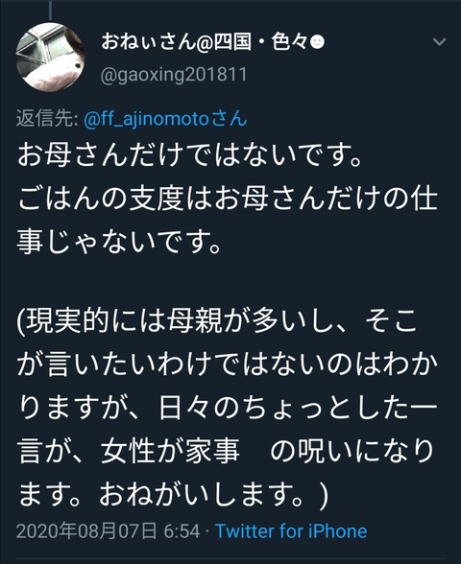461x564 pixels.
Task: Click the smiley emoji in display name
Action: pos(317,42)
